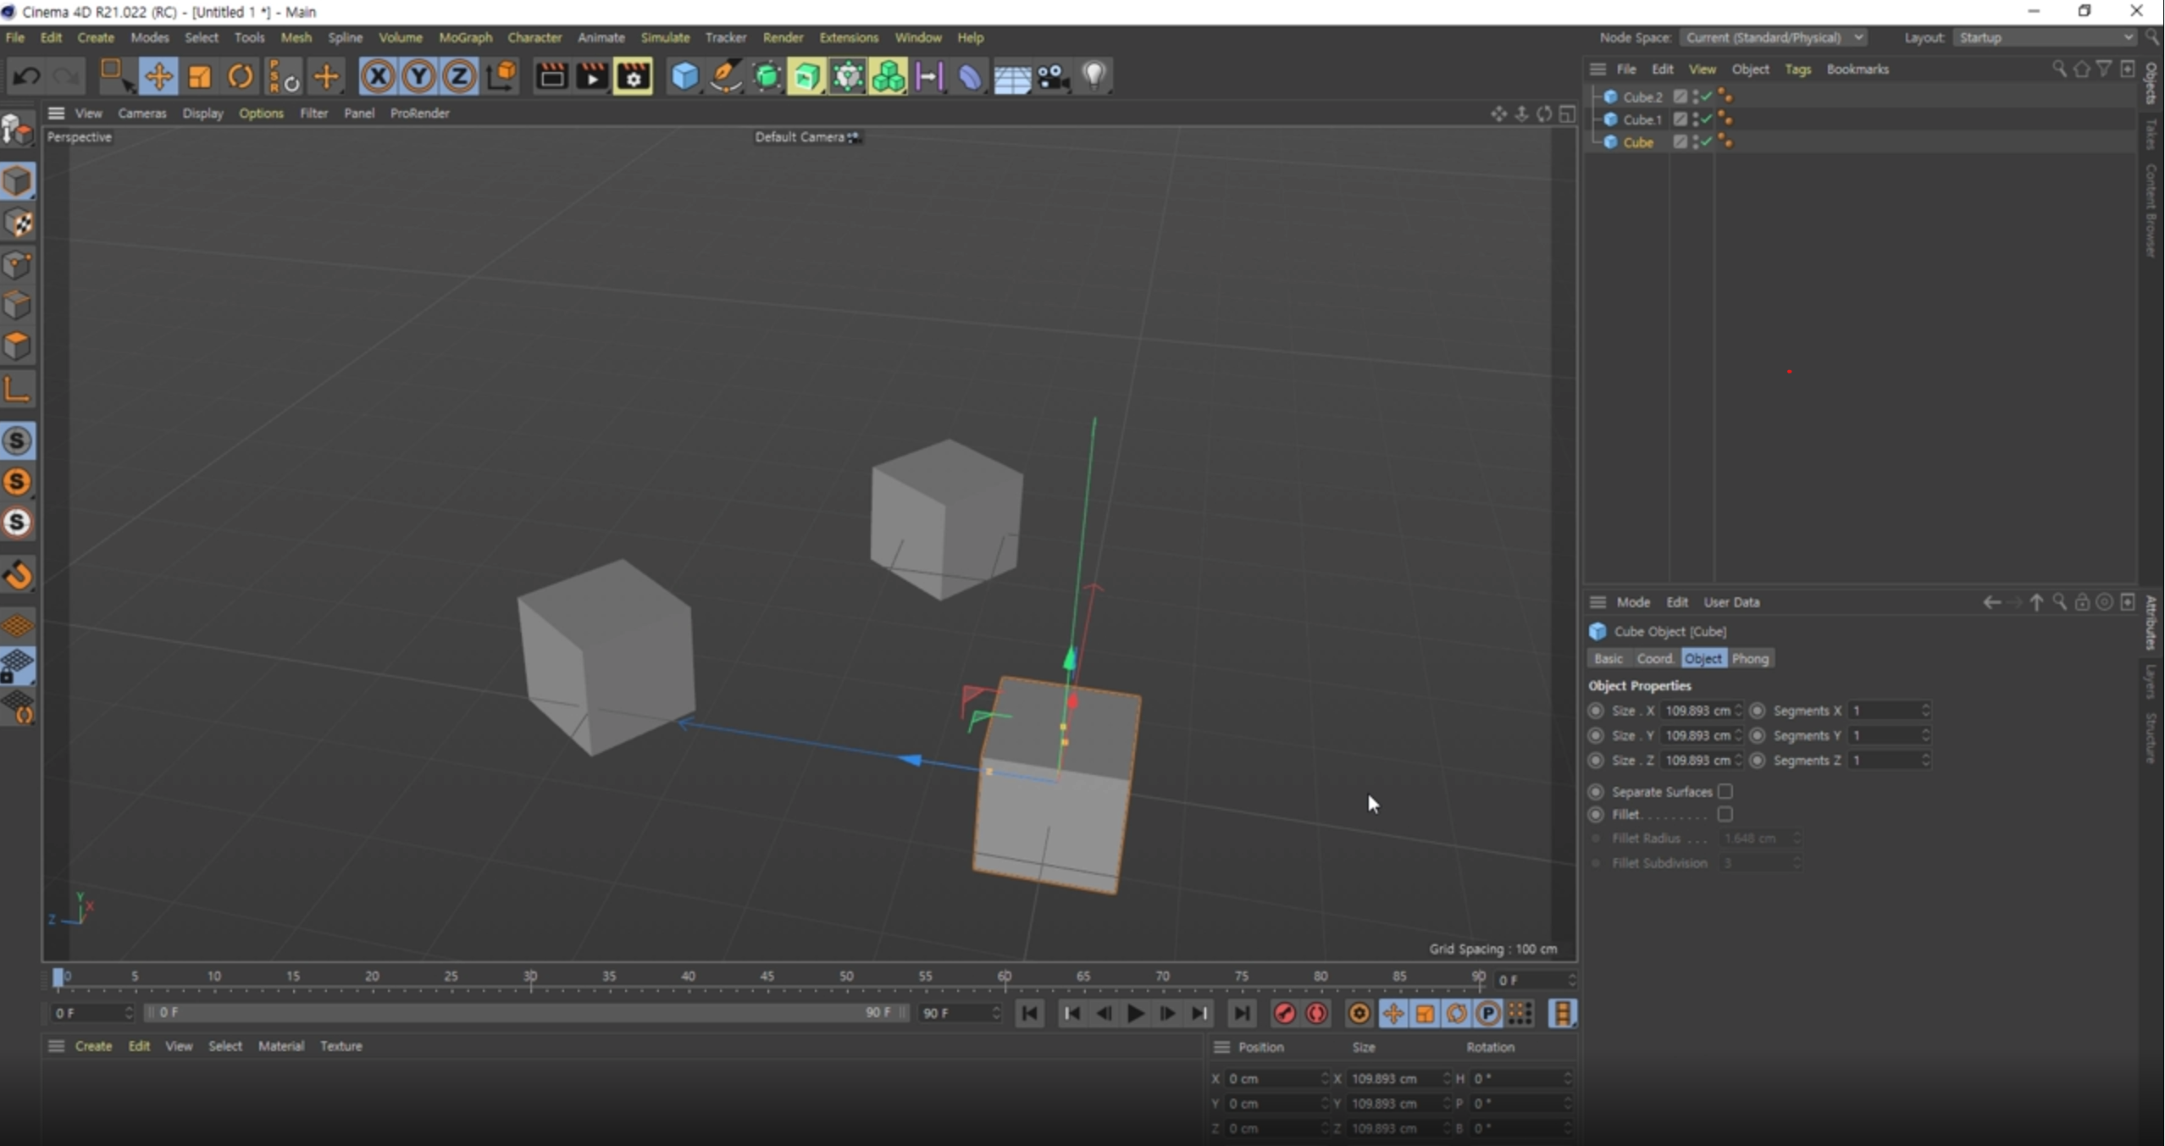Select the Move tool in top toolbar
The image size is (2165, 1146).
click(x=158, y=77)
